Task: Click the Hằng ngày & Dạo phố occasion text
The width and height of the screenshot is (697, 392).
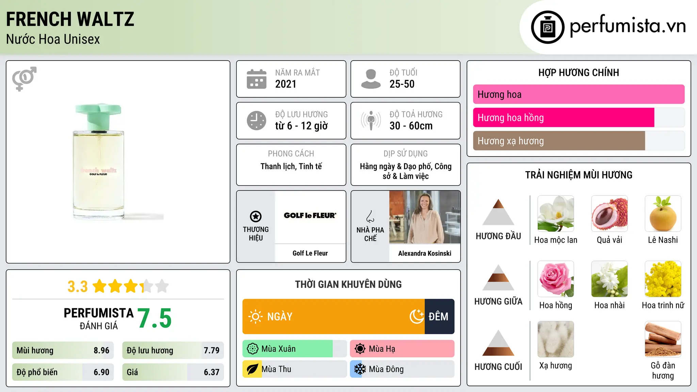Action: point(406,171)
